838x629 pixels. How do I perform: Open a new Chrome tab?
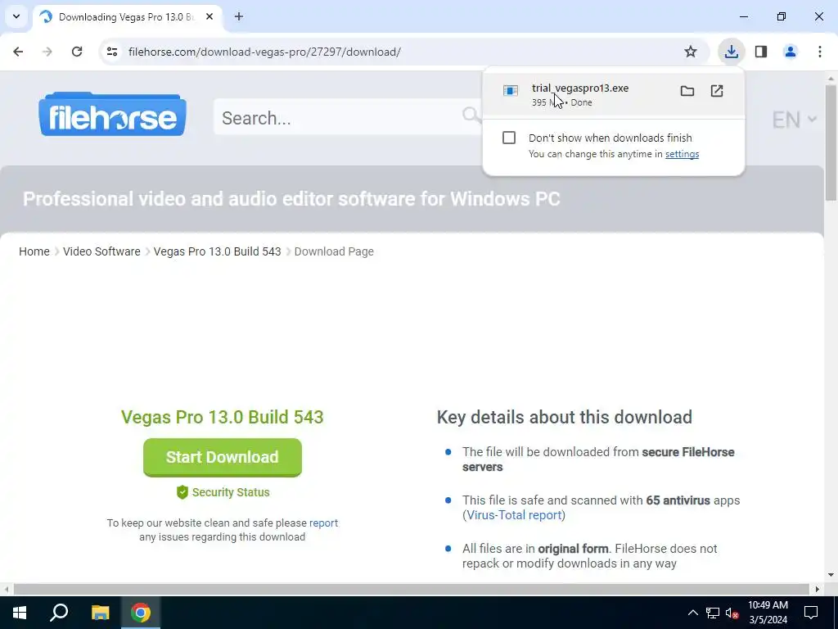239,16
